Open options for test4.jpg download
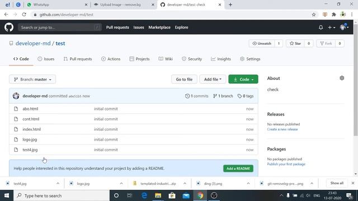The image size is (358, 201). click(58, 184)
